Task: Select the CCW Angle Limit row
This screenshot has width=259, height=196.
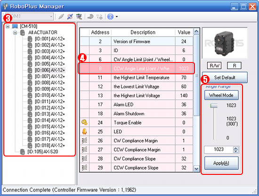Action: pyautogui.click(x=137, y=69)
